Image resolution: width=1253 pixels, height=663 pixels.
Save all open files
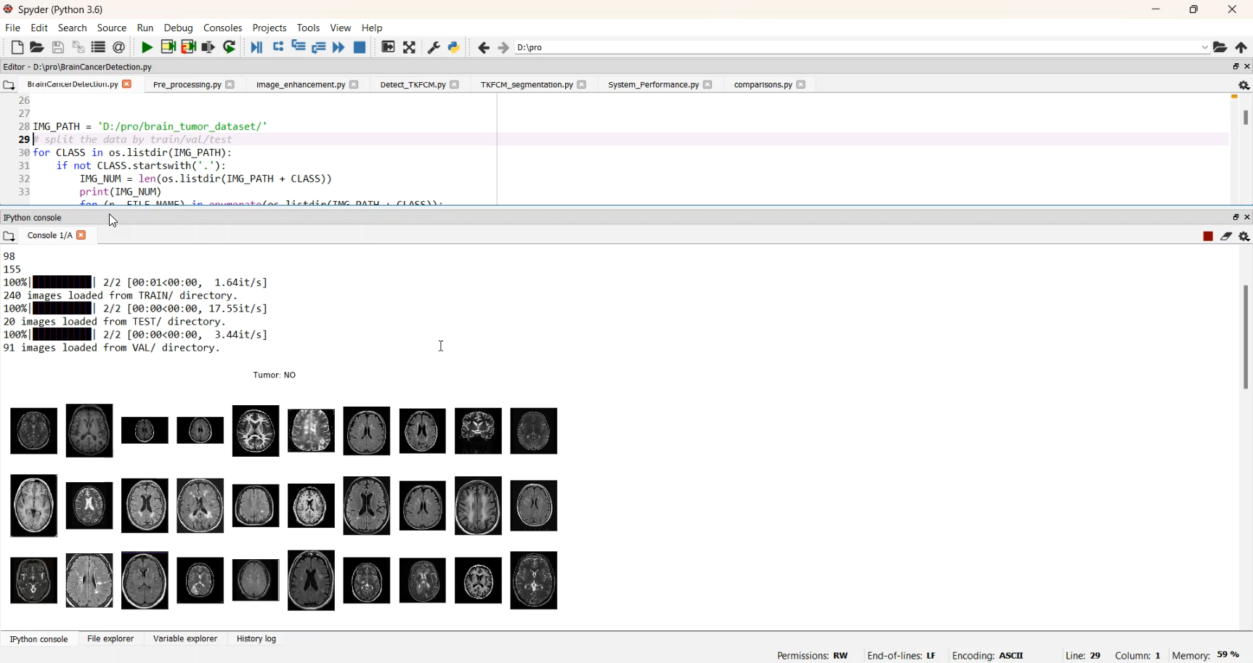[78, 48]
